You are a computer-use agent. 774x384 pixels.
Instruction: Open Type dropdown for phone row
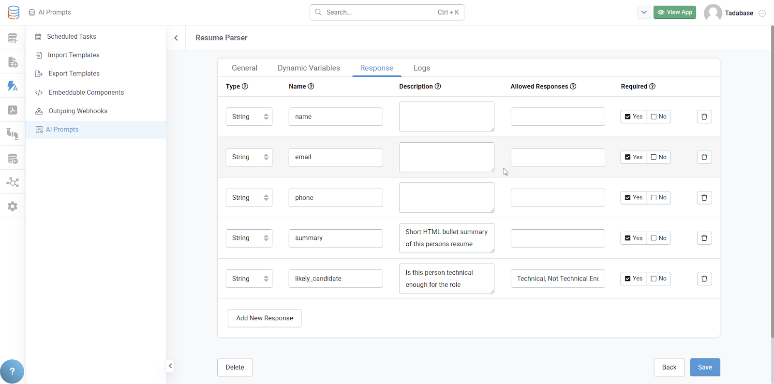[x=249, y=198]
